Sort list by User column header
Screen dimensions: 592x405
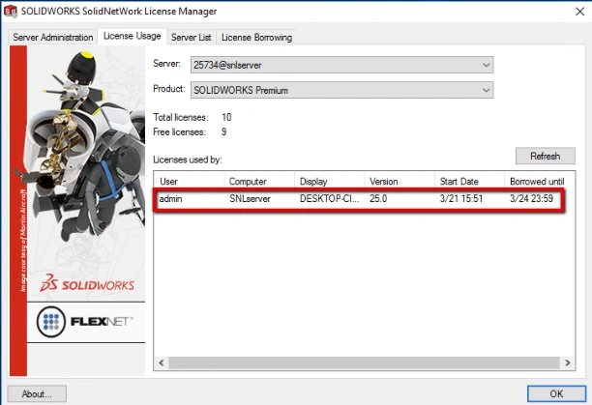(x=190, y=182)
